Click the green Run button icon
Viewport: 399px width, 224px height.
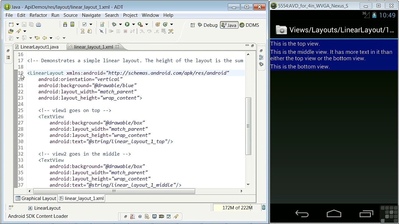(x=127, y=24)
